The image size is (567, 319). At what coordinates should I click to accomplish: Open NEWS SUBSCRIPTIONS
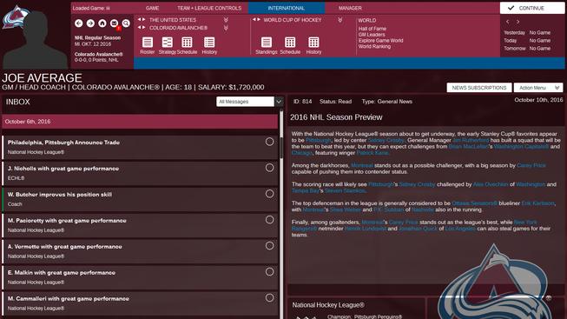coord(479,88)
